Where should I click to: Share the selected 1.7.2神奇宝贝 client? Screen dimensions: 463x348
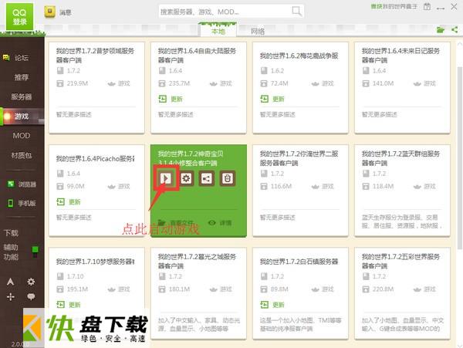pos(207,178)
